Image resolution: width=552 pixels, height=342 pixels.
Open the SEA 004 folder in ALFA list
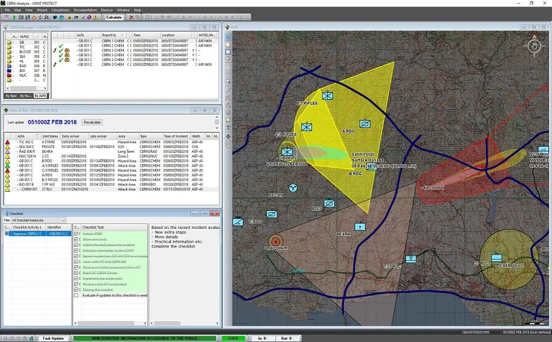(9, 56)
